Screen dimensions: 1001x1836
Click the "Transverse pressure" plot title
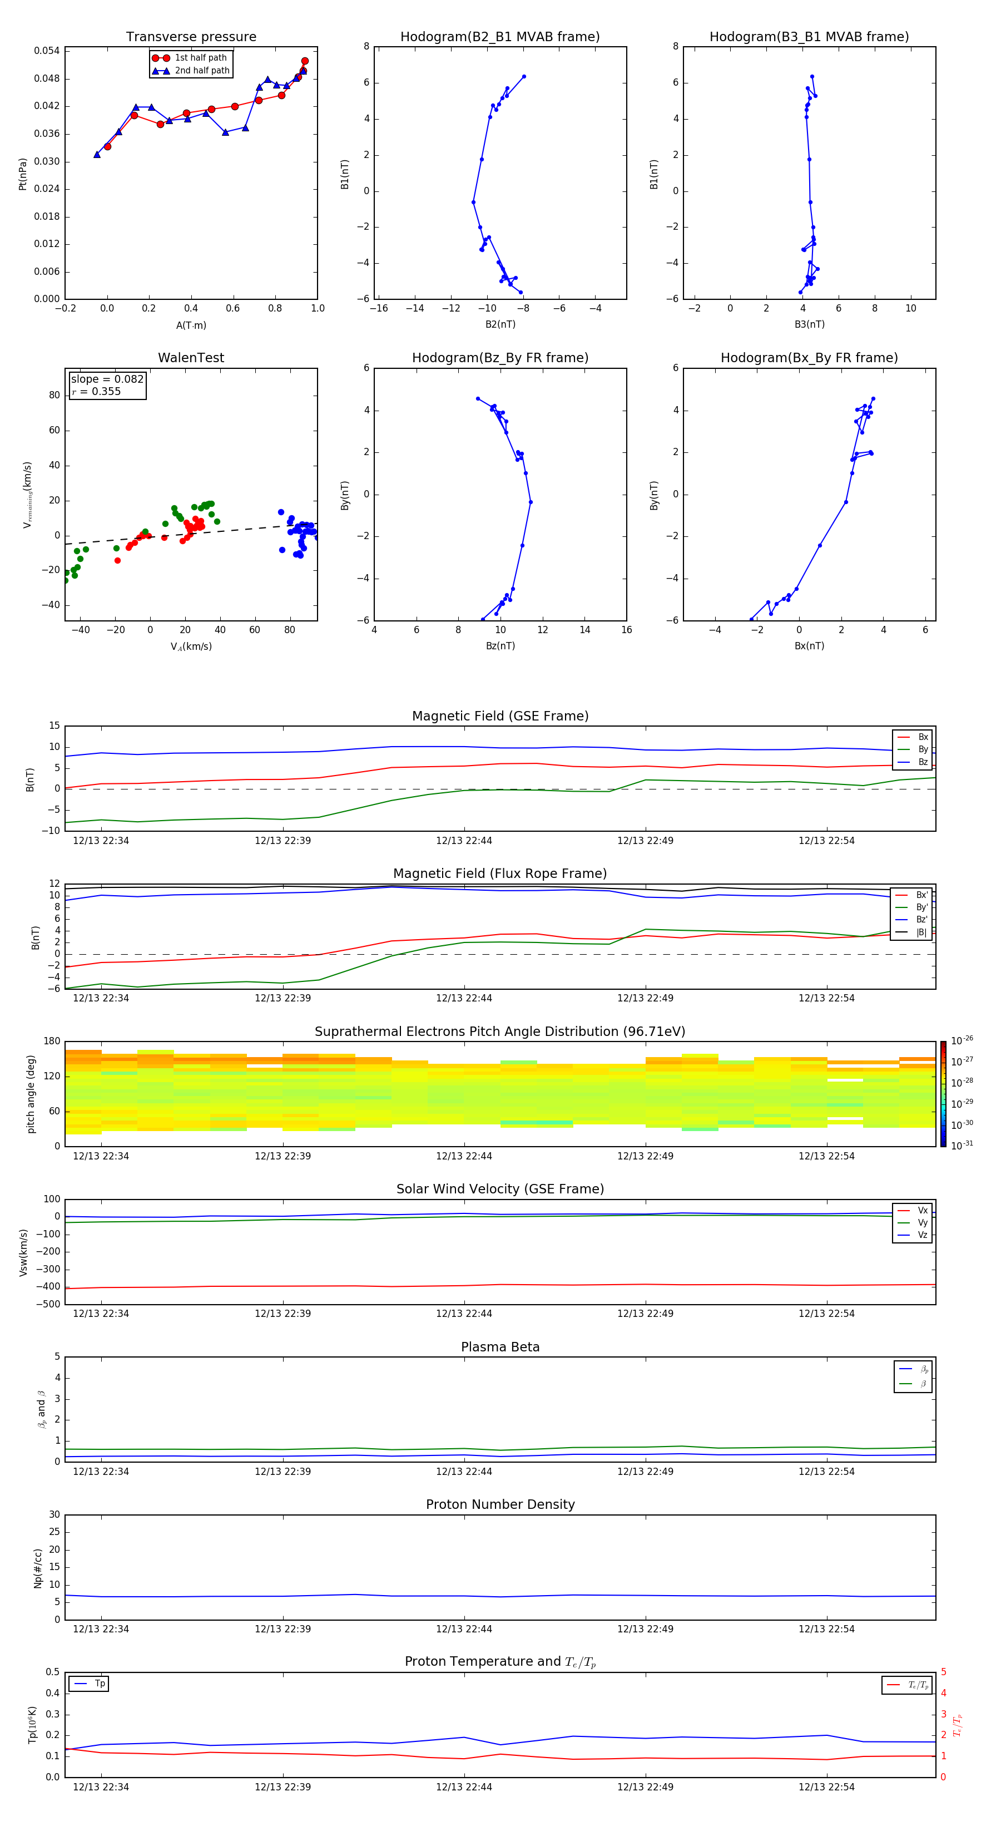click(191, 37)
